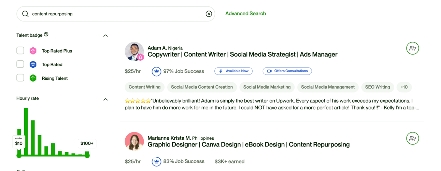The width and height of the screenshot is (441, 171).
Task: Open Adam A.'s profile title link
Action: 242,55
